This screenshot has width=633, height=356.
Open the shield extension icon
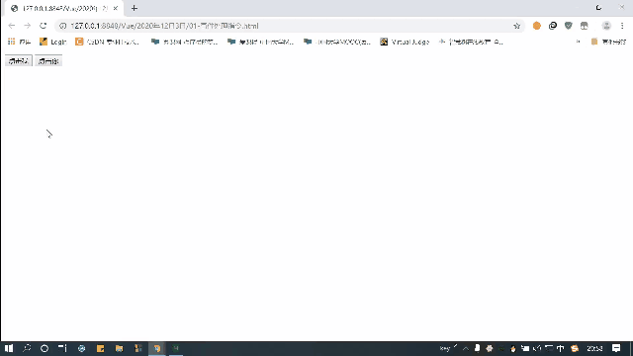pos(569,26)
